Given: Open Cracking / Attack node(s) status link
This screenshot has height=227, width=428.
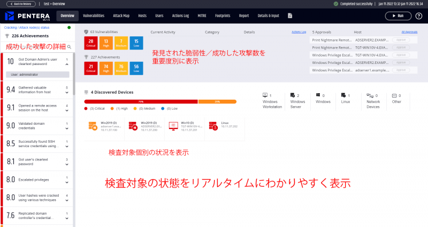Looking at the screenshot, I should click(x=27, y=28).
